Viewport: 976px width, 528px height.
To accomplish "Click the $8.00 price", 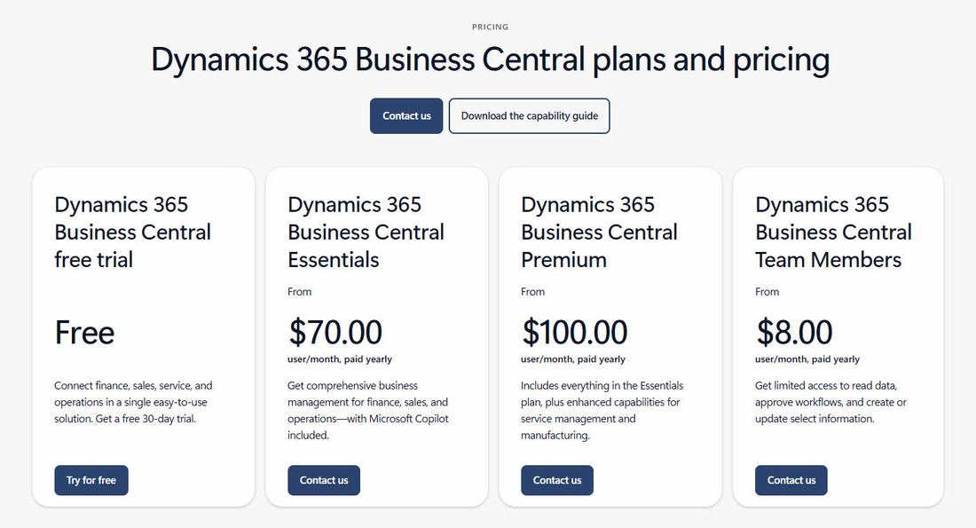I will point(794,332).
